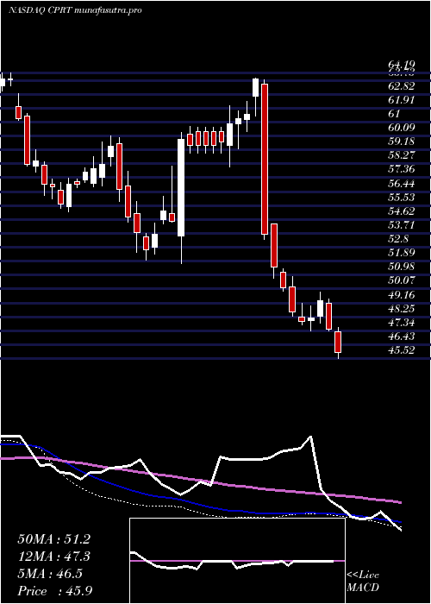
Task: Click the white candle at the 62.82 peak
Action: click(255, 87)
